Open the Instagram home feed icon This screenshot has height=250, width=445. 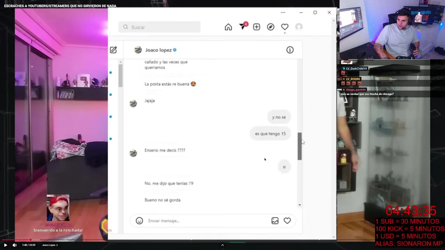tap(228, 27)
